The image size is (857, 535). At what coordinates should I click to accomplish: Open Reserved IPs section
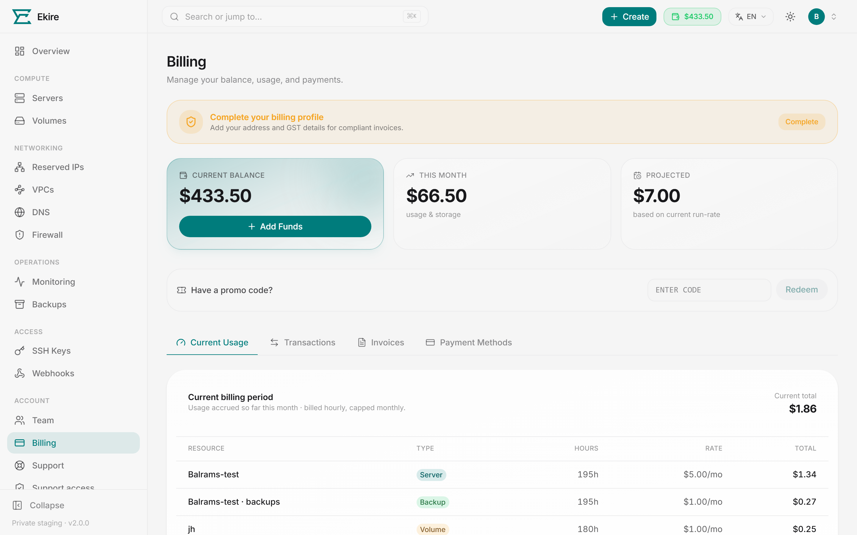pos(73,167)
